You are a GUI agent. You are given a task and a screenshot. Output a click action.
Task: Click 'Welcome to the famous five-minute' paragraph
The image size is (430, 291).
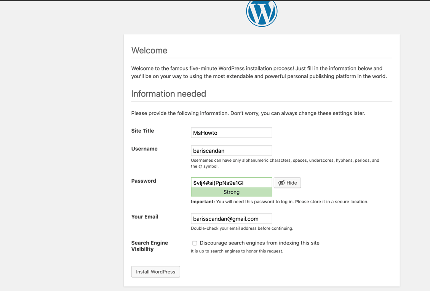pyautogui.click(x=259, y=72)
